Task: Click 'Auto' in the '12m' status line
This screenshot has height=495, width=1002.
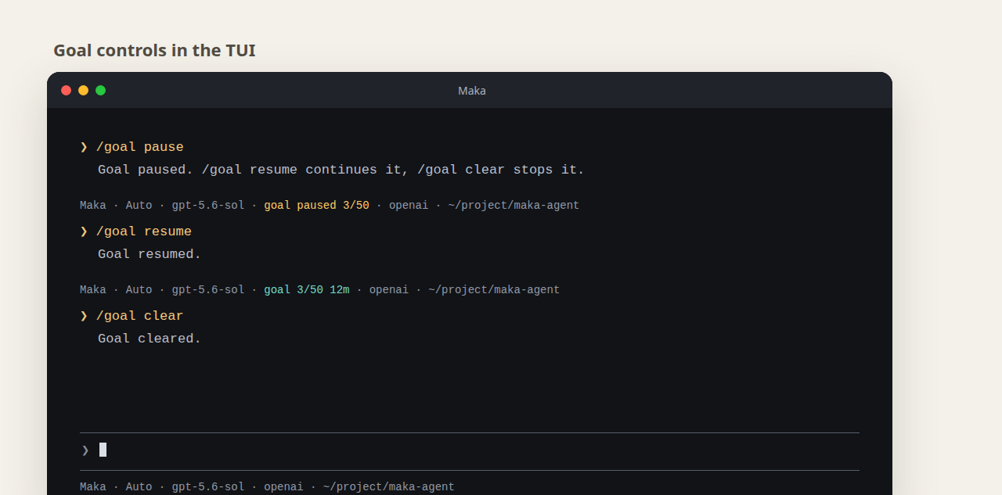Action: coord(139,290)
